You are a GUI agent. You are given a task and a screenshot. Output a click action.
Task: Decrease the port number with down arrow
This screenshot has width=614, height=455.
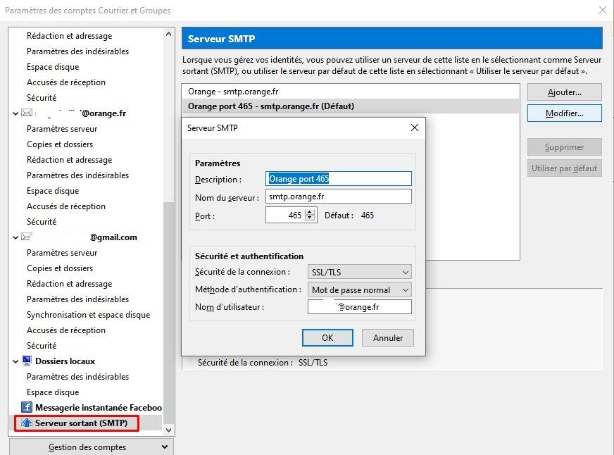310,218
